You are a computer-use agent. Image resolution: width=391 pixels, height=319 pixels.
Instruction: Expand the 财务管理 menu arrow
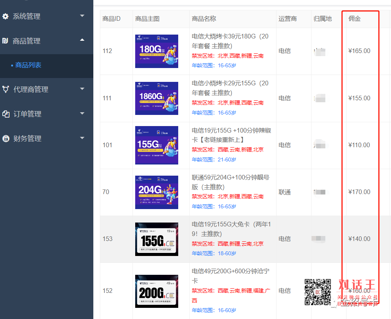pyautogui.click(x=82, y=138)
